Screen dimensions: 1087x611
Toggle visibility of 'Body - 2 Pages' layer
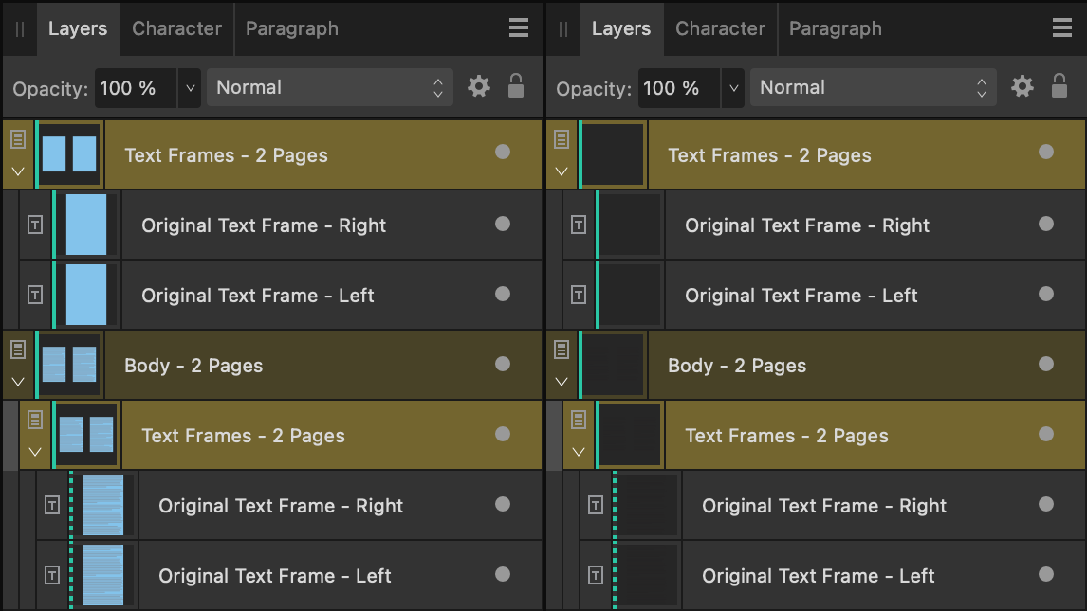coord(503,365)
